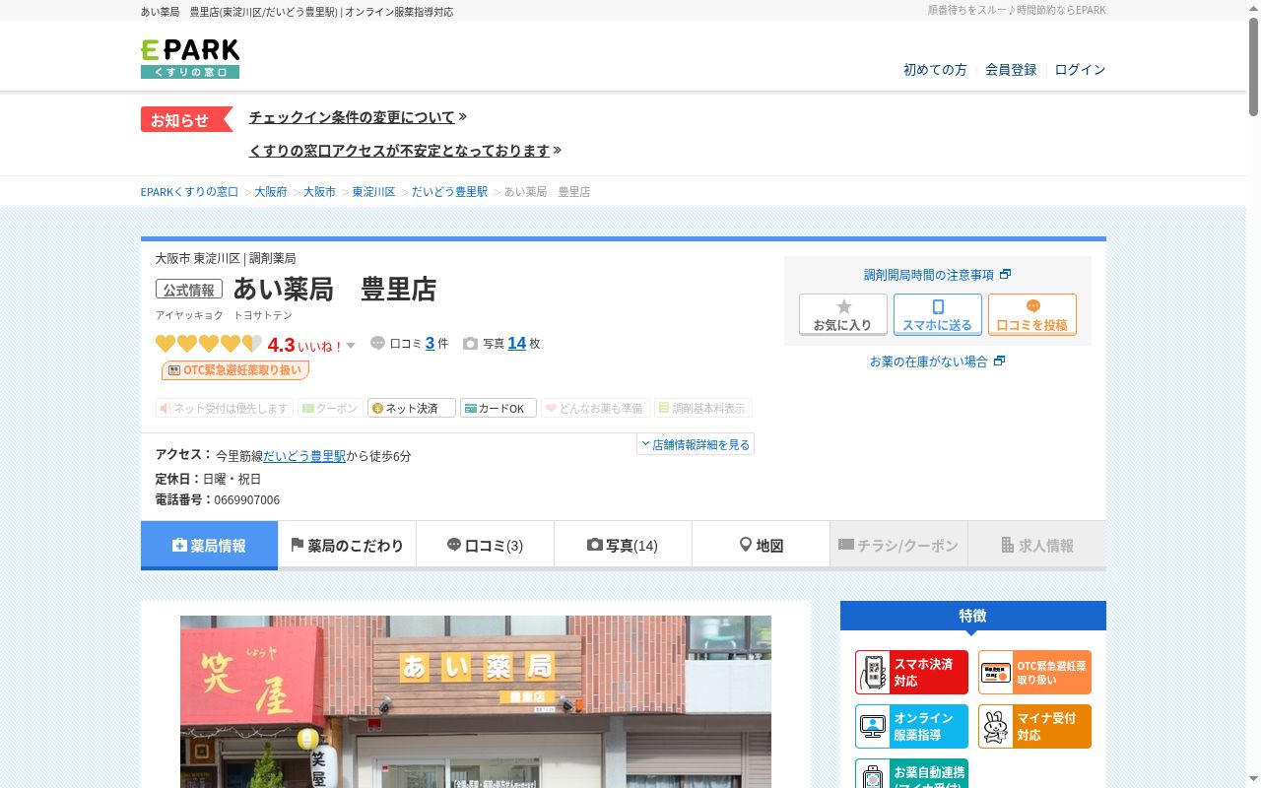Viewport: 1261px width, 788px height.
Task: Click the camera icon next to 写真 14枚
Action: tap(470, 344)
